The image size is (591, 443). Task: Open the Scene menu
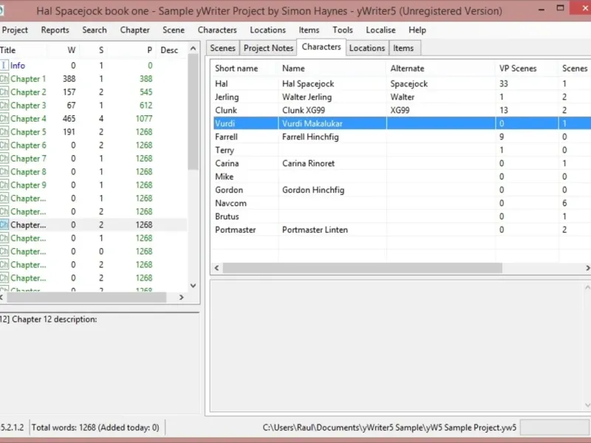point(174,30)
